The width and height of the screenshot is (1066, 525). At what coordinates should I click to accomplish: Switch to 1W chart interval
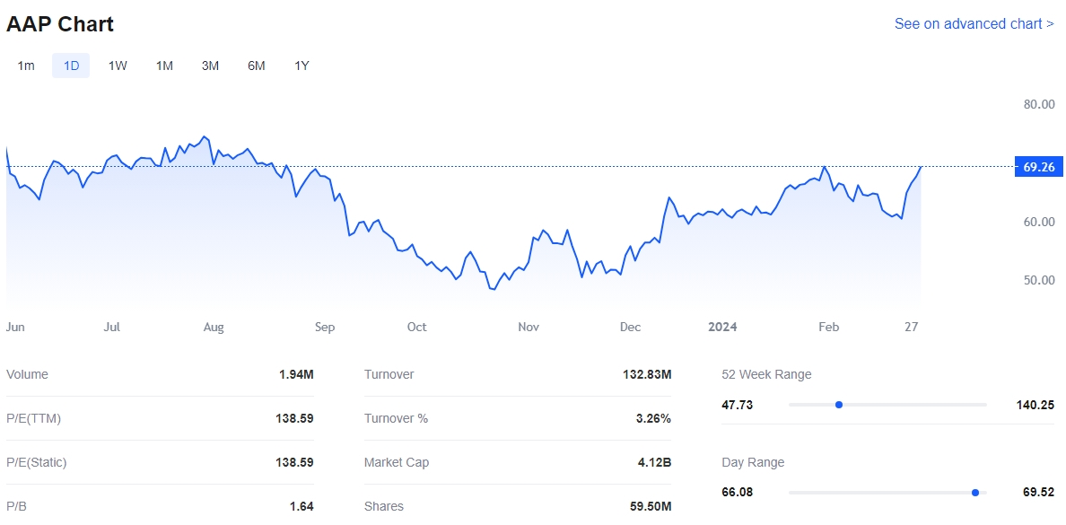118,66
